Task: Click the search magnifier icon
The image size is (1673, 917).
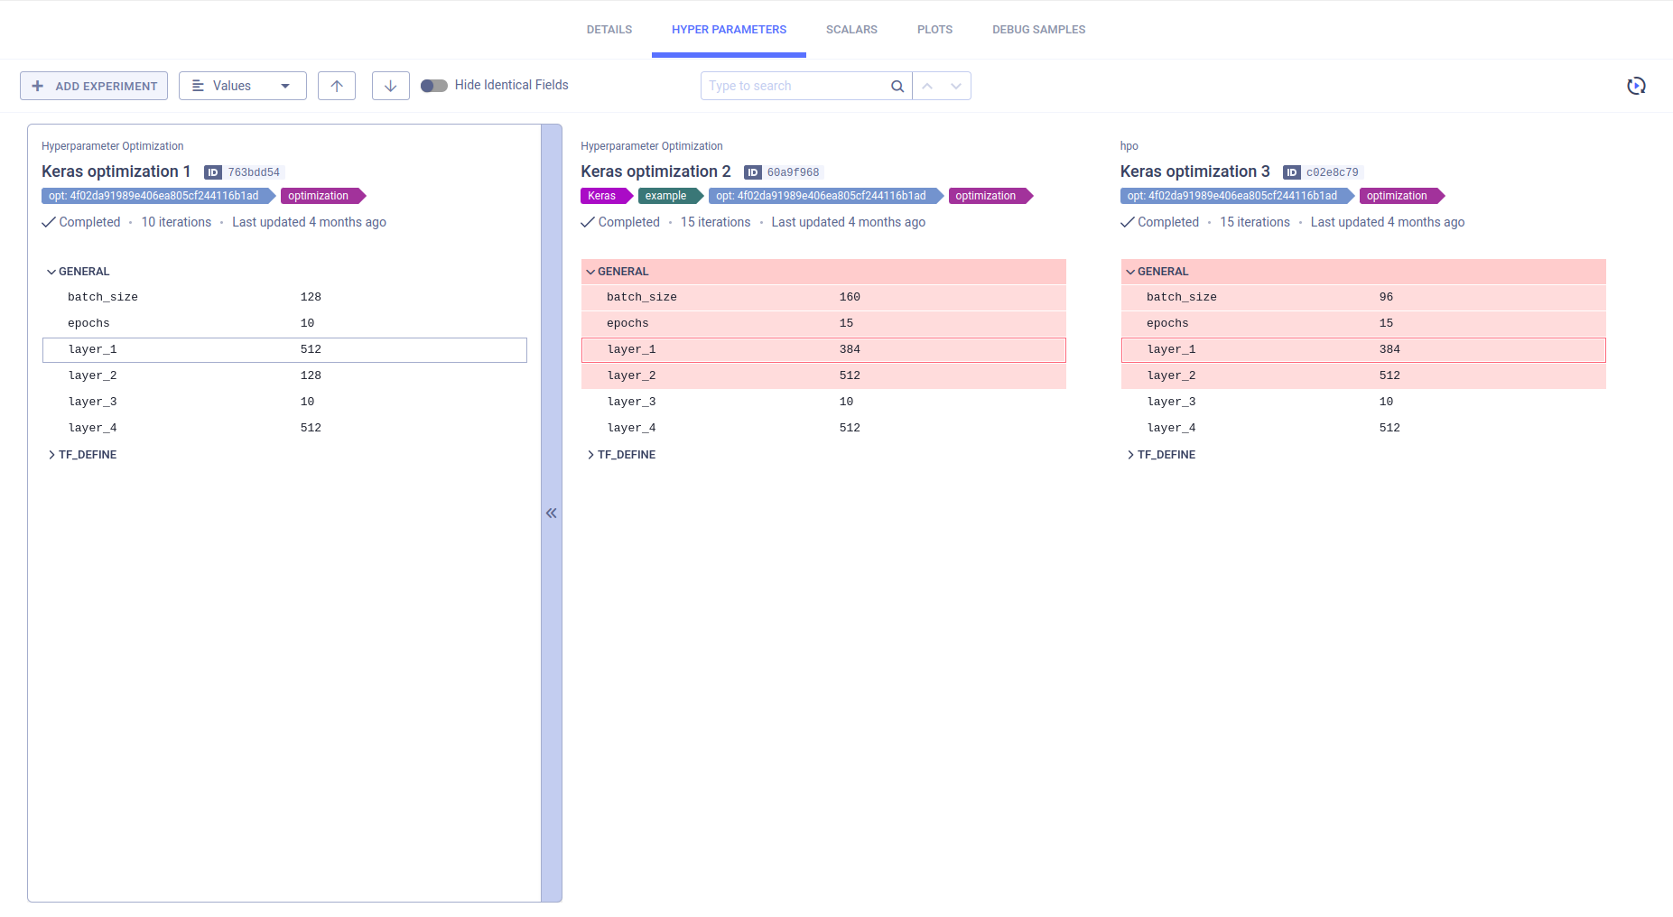Action: (897, 86)
